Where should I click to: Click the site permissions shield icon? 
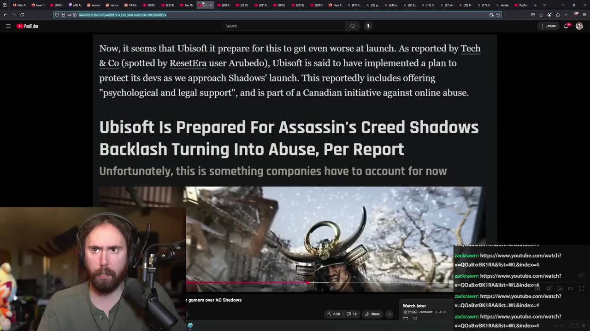coord(57,15)
